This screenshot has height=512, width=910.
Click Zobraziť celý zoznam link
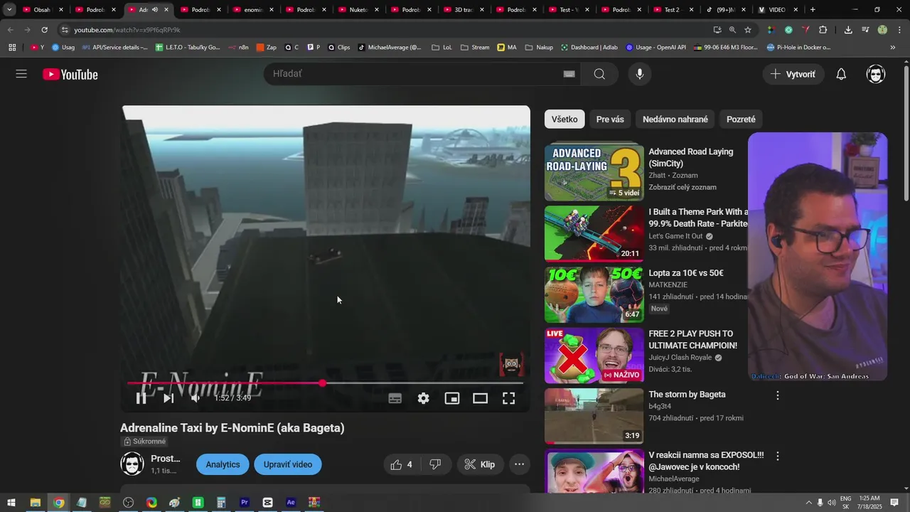click(682, 187)
